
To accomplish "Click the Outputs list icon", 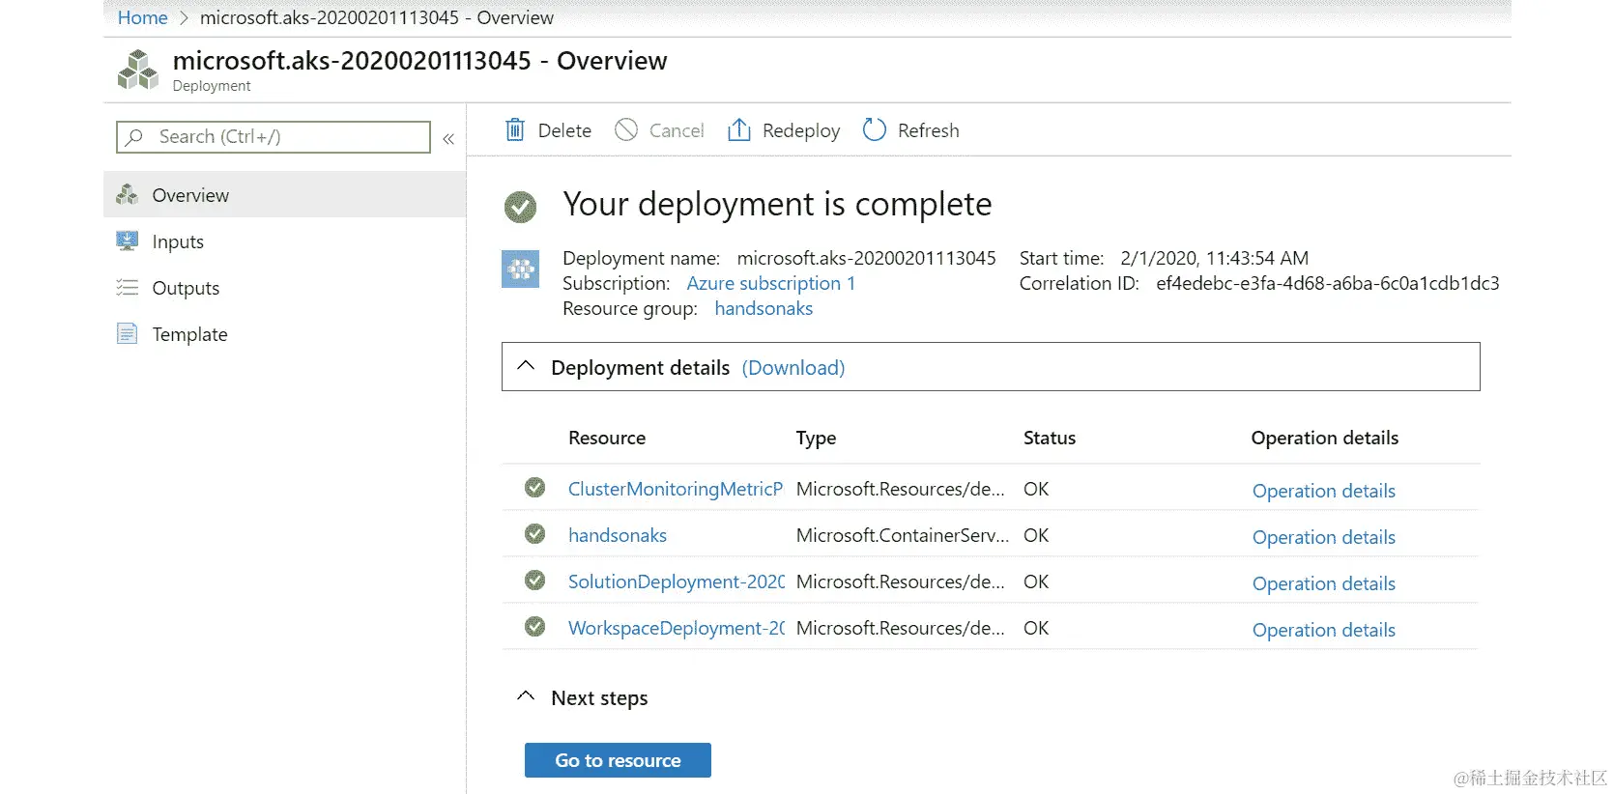I will (128, 287).
